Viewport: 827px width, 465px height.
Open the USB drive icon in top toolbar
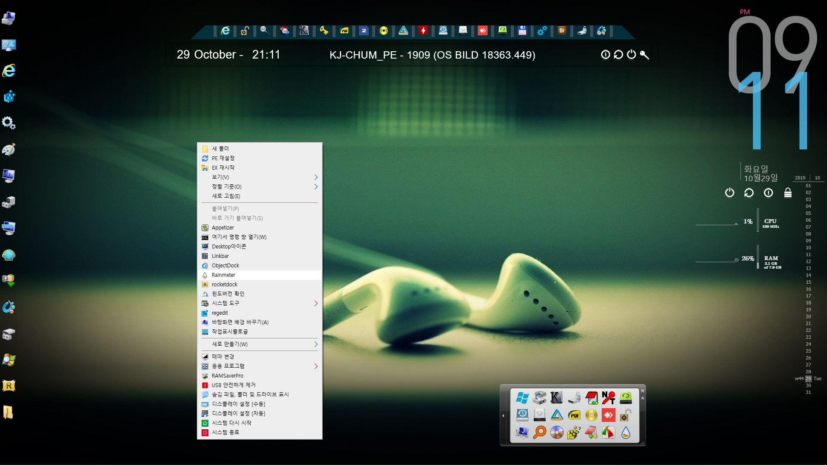582,31
